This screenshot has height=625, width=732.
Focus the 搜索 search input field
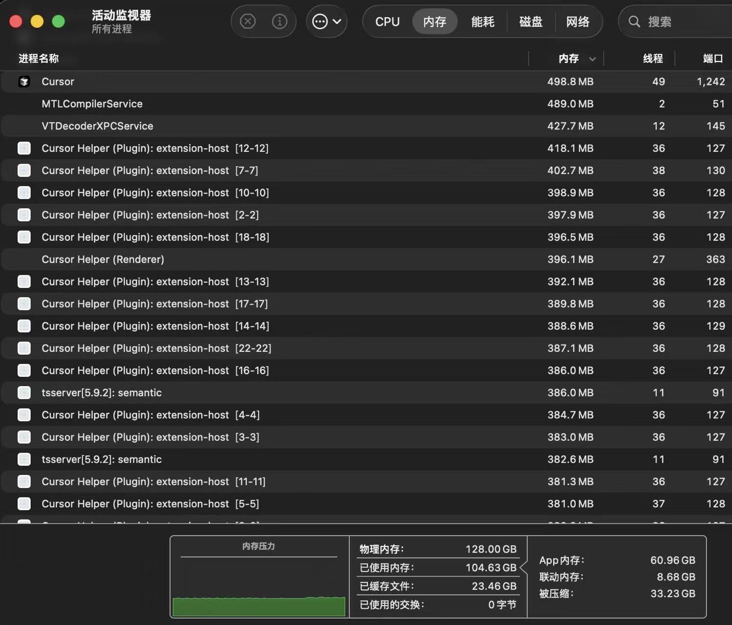(x=684, y=22)
